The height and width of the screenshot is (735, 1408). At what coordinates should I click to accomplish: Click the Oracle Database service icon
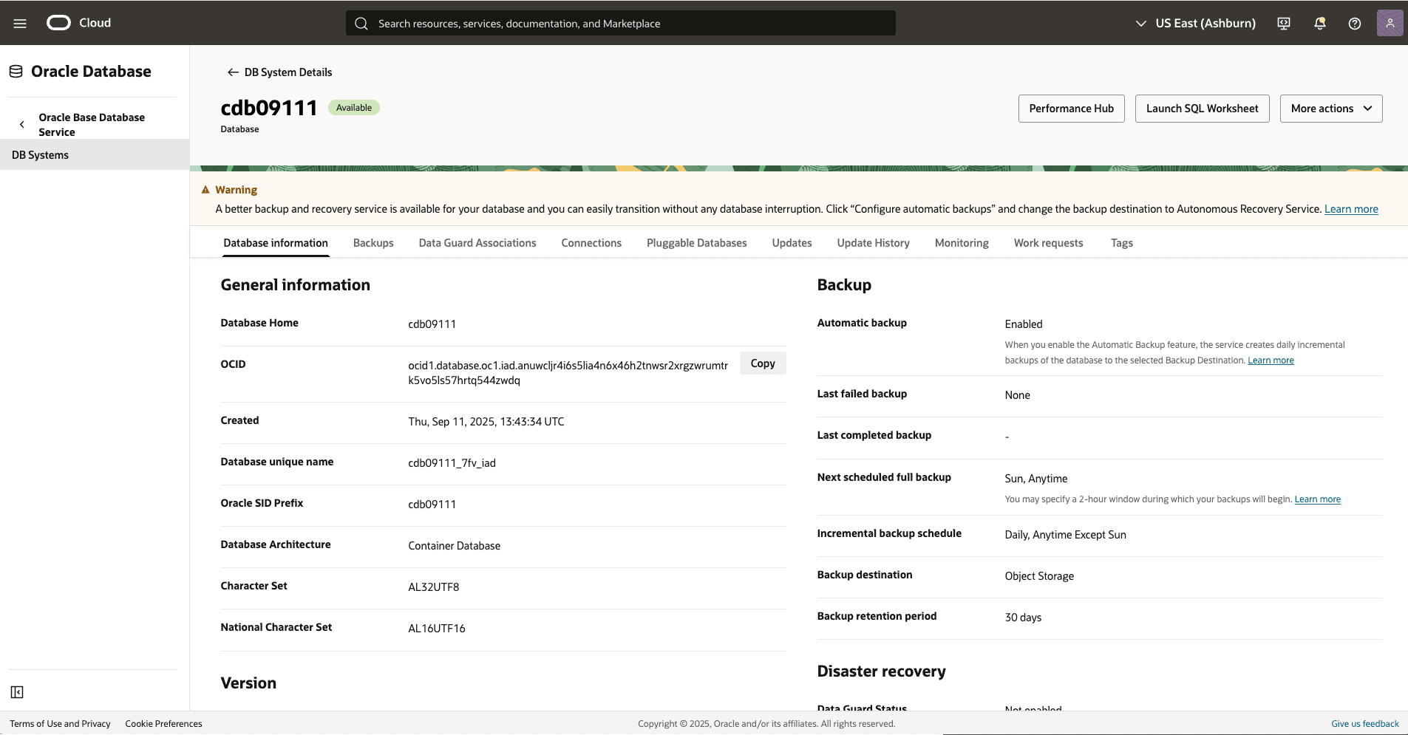coord(16,70)
